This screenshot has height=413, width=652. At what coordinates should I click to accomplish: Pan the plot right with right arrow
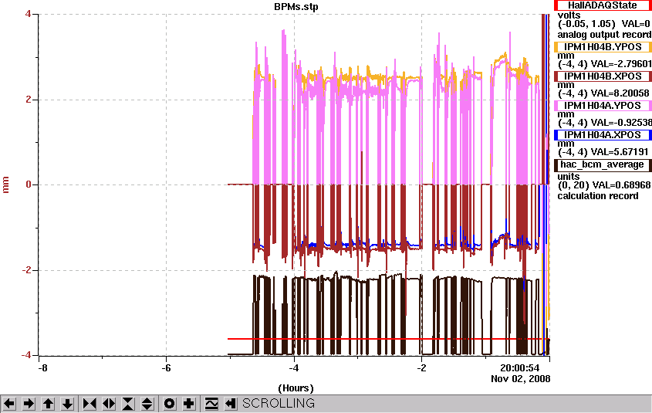pyautogui.click(x=29, y=404)
